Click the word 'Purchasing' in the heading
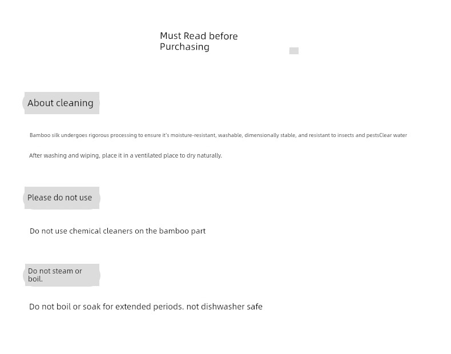 (184, 47)
